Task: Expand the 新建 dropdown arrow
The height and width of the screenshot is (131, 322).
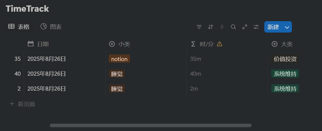Action: (287, 27)
